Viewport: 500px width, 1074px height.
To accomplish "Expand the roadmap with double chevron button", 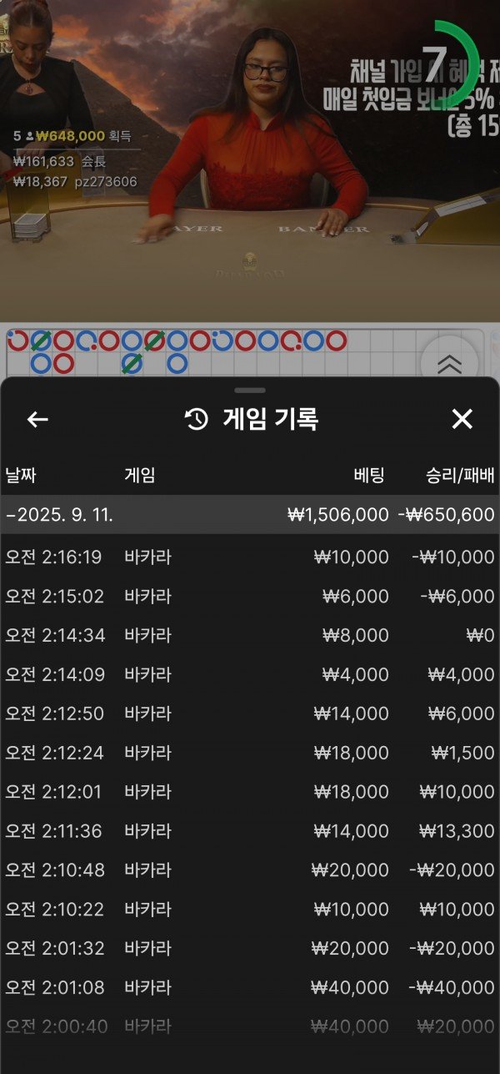I will click(x=449, y=363).
